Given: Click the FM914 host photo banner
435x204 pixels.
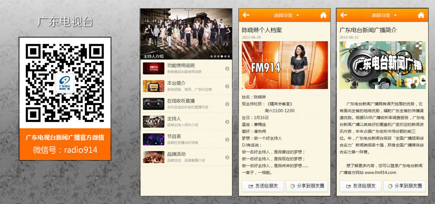Looking at the screenshot, I should pos(285,65).
